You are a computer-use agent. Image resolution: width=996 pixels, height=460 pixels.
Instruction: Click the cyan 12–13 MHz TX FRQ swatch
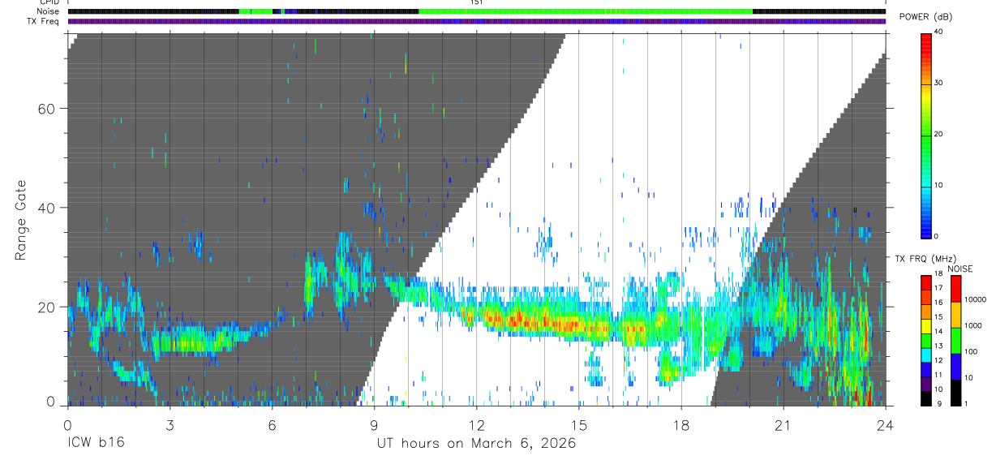(x=926, y=354)
